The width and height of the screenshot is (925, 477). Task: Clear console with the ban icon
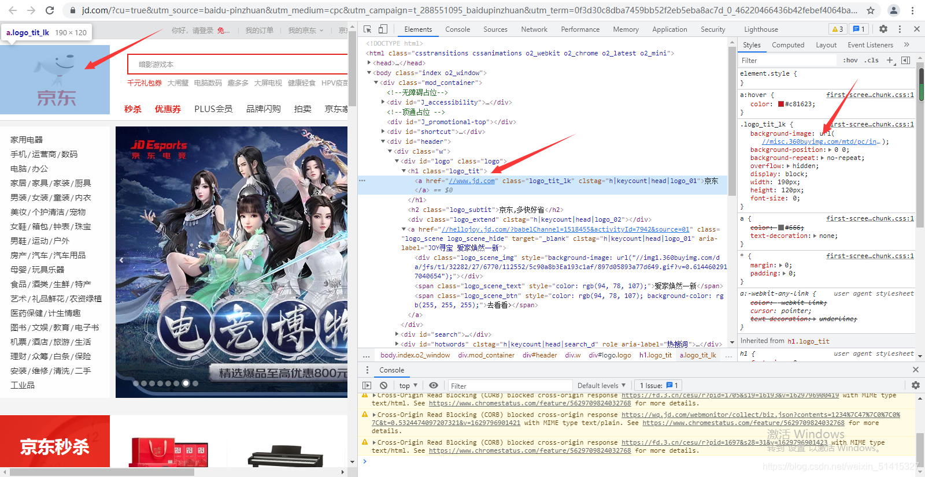pyautogui.click(x=383, y=385)
